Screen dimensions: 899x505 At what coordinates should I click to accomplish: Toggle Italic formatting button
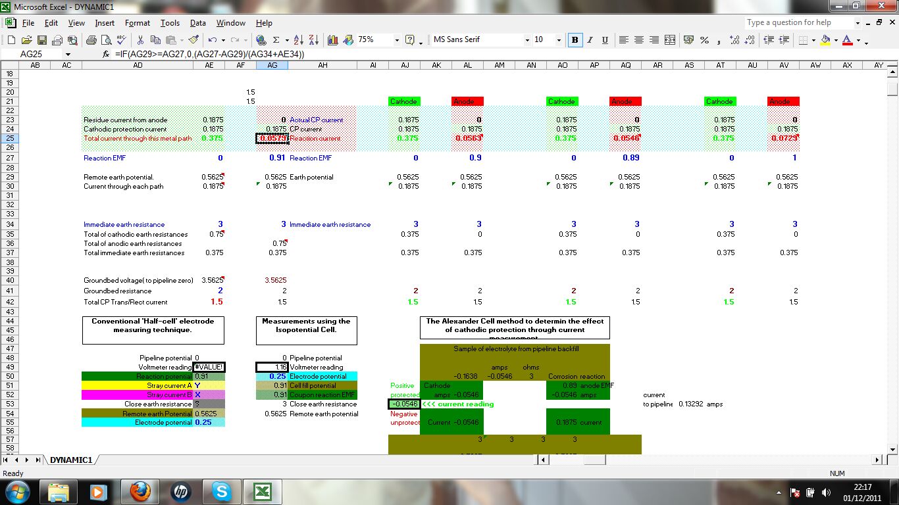[x=590, y=40]
